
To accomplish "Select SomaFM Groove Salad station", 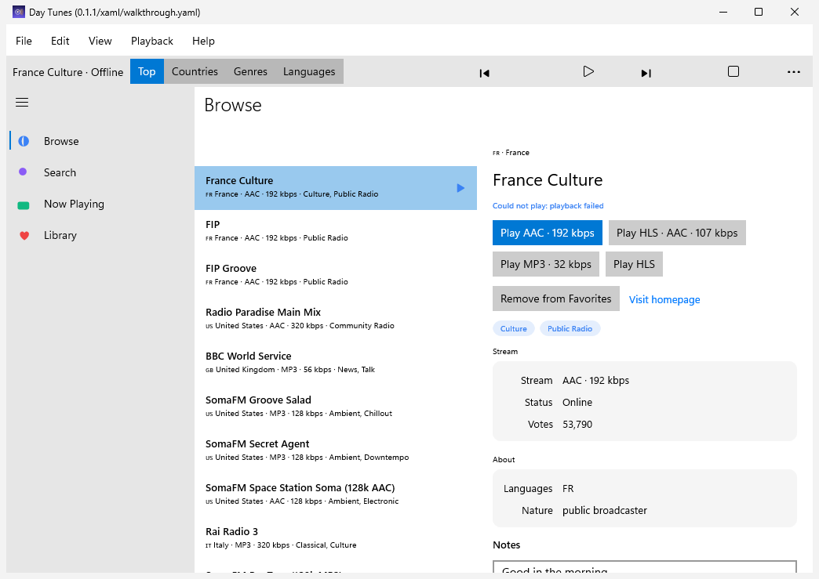I will (335, 407).
